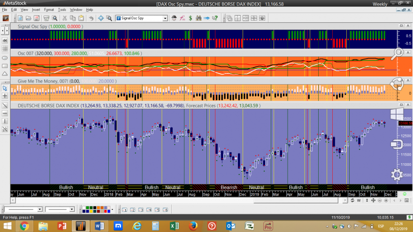Open The Explorer binoculars icon
This screenshot has width=413, height=232.
[x=199, y=18]
